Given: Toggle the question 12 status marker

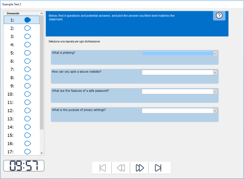Looking at the screenshot, I should tap(28, 110).
